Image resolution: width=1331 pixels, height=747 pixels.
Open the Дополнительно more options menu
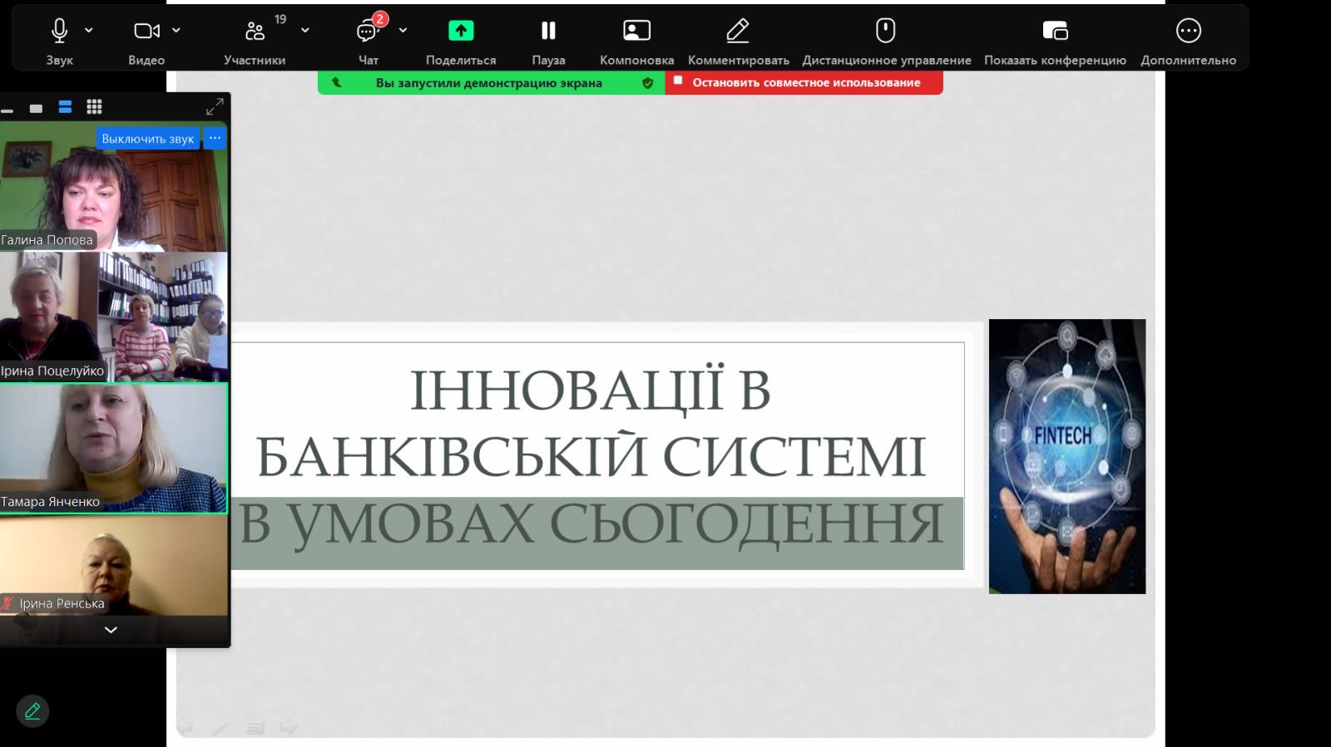pos(1188,32)
